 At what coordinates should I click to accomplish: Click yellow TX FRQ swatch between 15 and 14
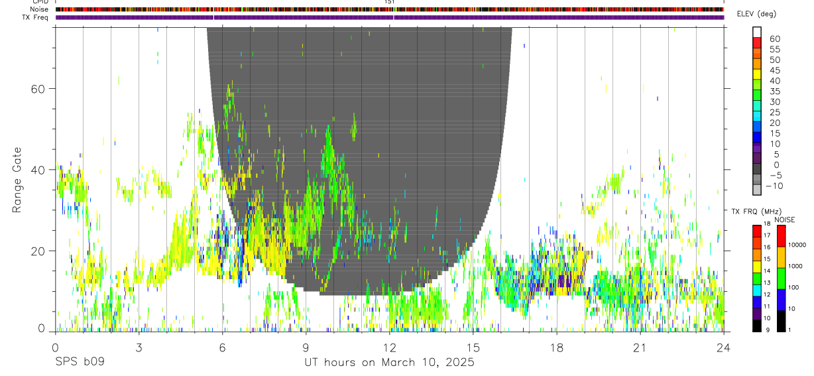coord(756,265)
